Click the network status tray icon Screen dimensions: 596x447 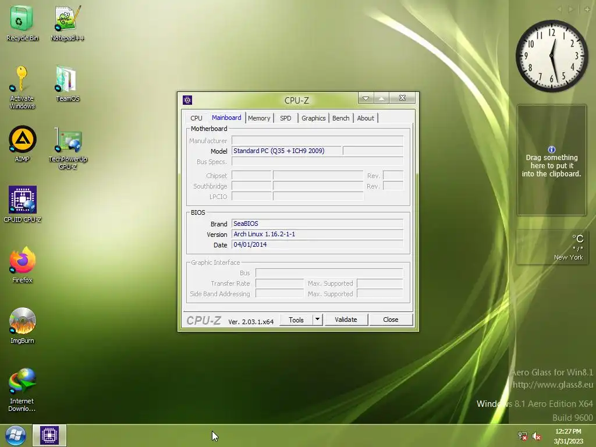click(x=523, y=436)
